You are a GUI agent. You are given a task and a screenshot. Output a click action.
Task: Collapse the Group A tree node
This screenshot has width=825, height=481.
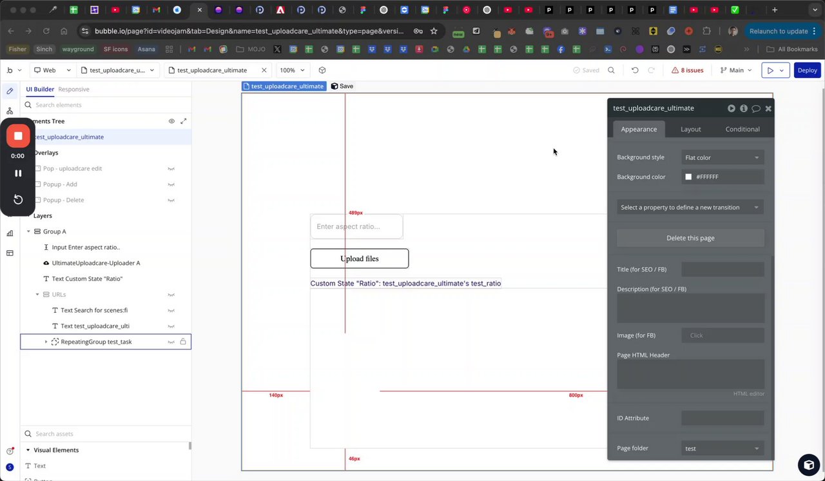coord(28,231)
